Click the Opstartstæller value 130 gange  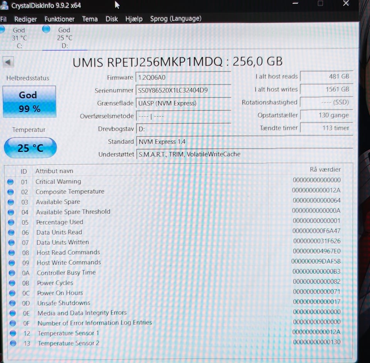[326, 115]
